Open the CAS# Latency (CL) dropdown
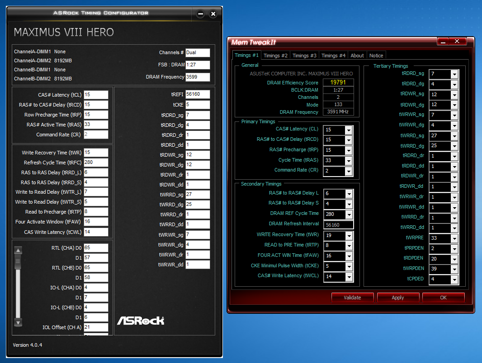This screenshot has height=363, width=482. coord(349,130)
